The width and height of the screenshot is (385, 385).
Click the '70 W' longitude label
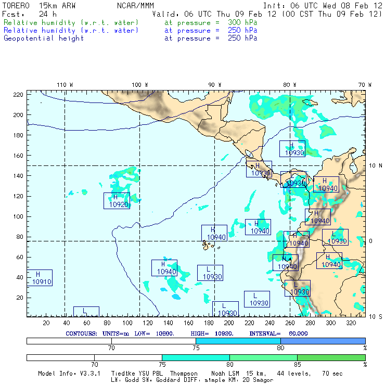pyautogui.click(x=365, y=85)
